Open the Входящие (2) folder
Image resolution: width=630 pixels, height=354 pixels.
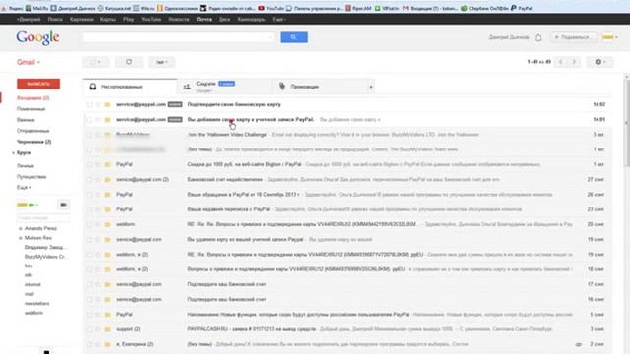(x=32, y=98)
